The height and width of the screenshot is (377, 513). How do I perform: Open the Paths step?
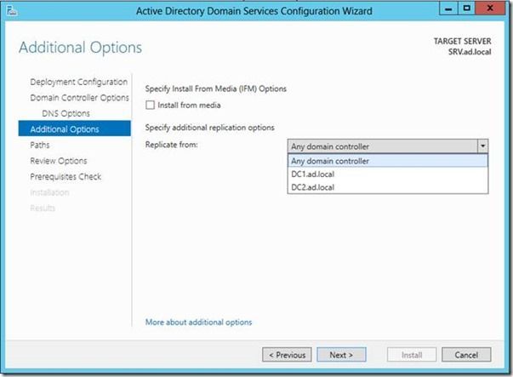click(40, 145)
